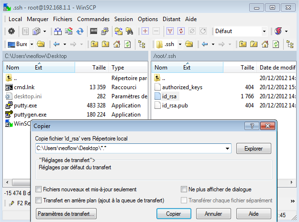Open the Local menu
Viewport: 299px width, 222px height.
[x=15, y=19]
